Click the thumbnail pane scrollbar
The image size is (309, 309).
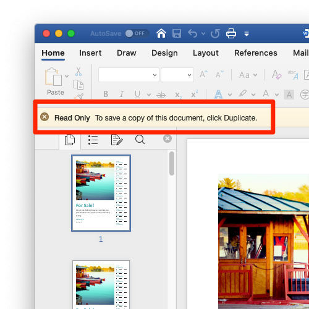coord(172,164)
